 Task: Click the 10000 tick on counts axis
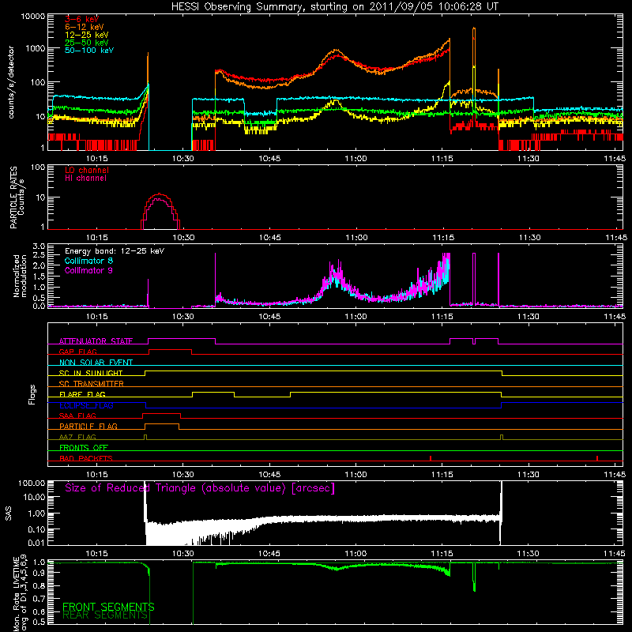[33, 16]
